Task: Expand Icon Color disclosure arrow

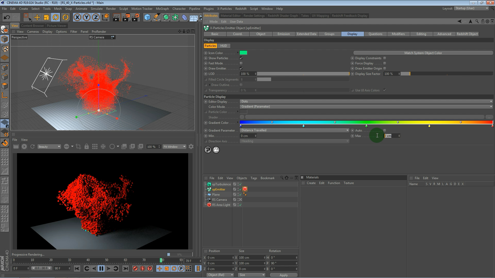Action: pyautogui.click(x=238, y=53)
